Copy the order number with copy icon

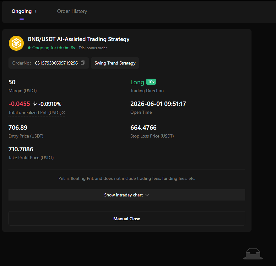click(83, 63)
